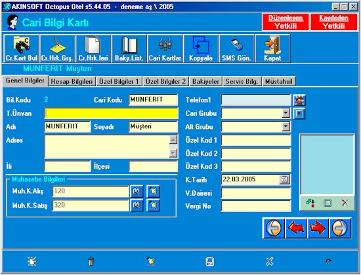
Task: Expand the Alt Grubu dropdown
Action: point(286,126)
